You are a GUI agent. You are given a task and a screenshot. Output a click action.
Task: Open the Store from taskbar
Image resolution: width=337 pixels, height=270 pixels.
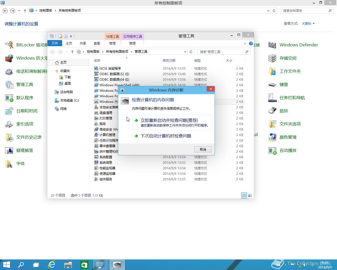coord(84,265)
